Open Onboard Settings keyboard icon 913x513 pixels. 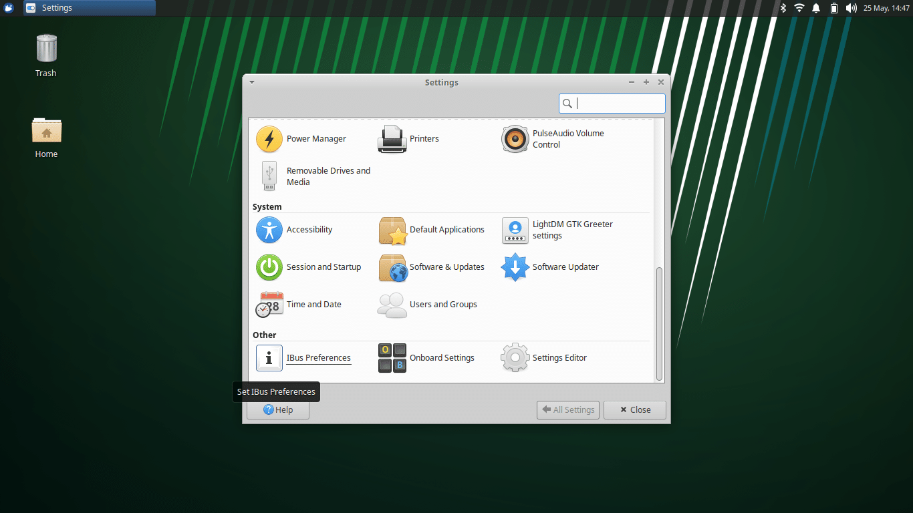pyautogui.click(x=392, y=358)
